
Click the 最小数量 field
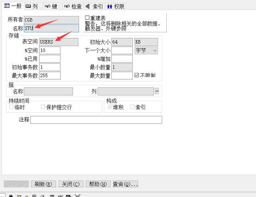pyautogui.click(x=122, y=67)
